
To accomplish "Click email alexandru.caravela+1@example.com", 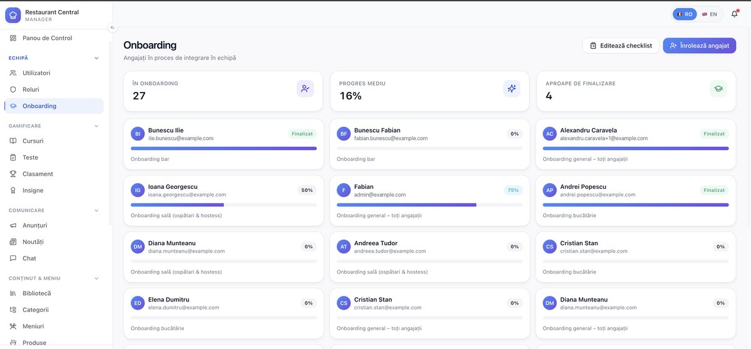I will [604, 138].
